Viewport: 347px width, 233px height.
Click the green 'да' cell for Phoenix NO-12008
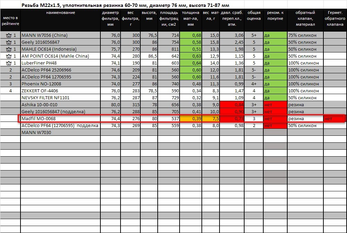[275, 84]
